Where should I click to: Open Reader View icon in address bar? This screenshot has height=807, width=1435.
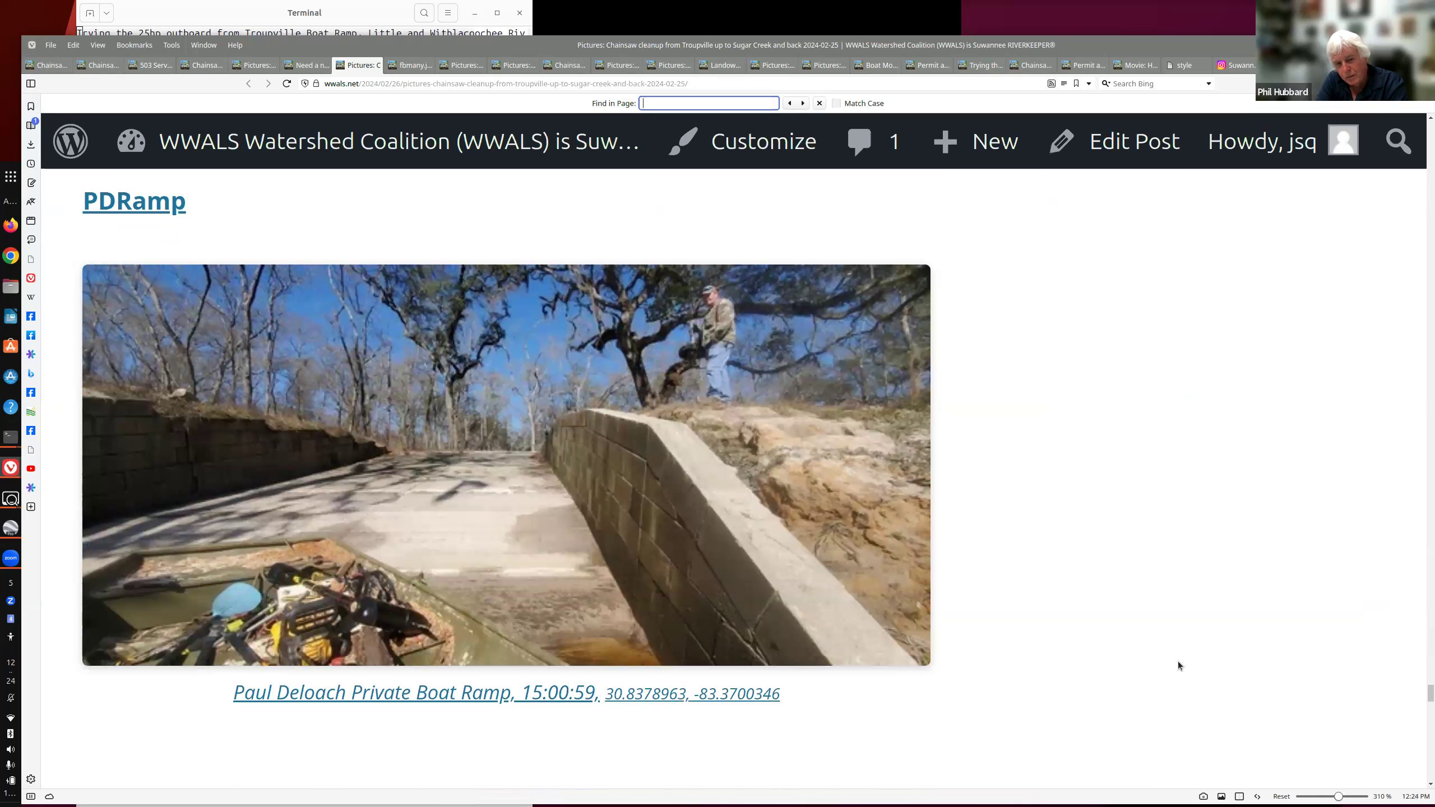click(x=1063, y=84)
